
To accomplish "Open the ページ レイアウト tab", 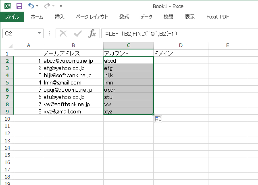I will 92,17.
